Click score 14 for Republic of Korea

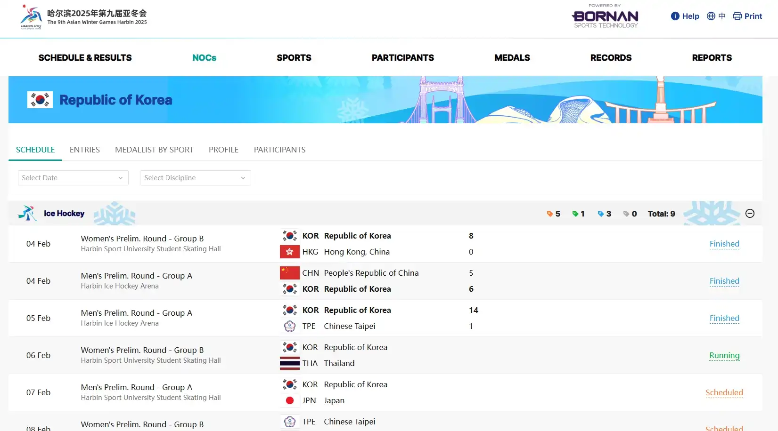tap(474, 310)
